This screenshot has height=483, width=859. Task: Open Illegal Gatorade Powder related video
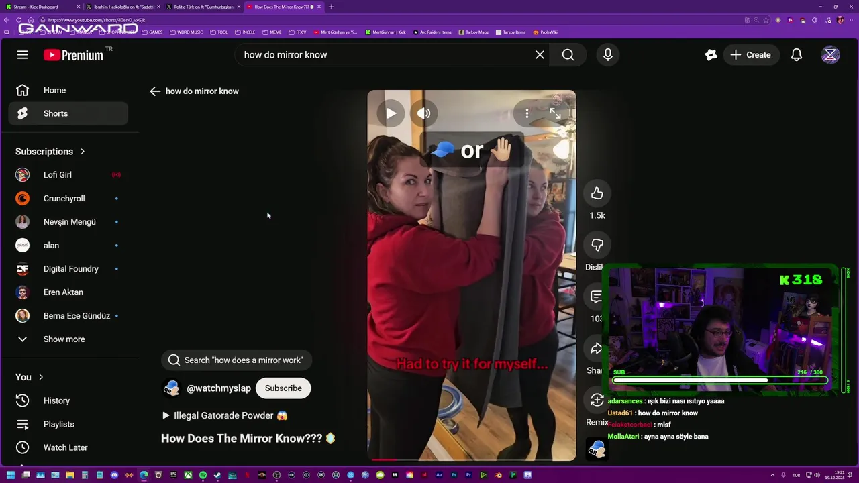(225, 415)
